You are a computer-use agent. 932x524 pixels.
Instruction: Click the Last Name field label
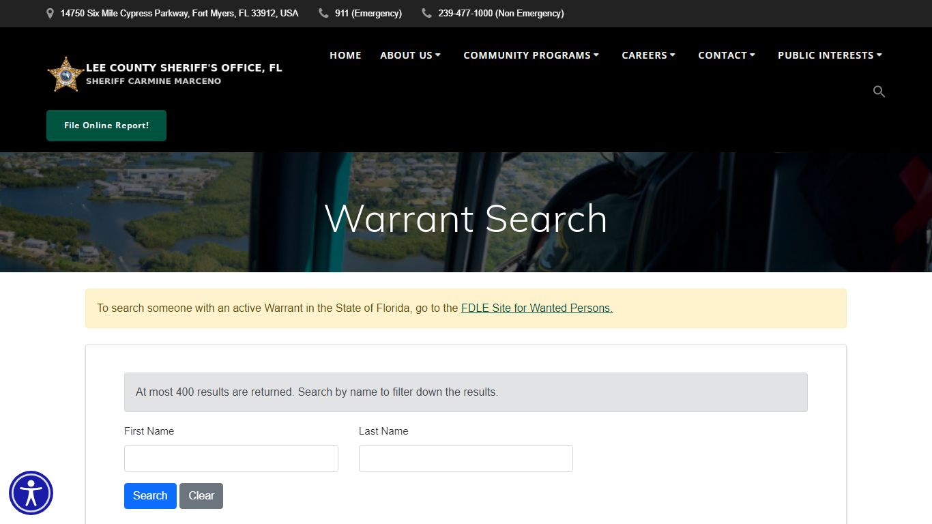coord(383,431)
